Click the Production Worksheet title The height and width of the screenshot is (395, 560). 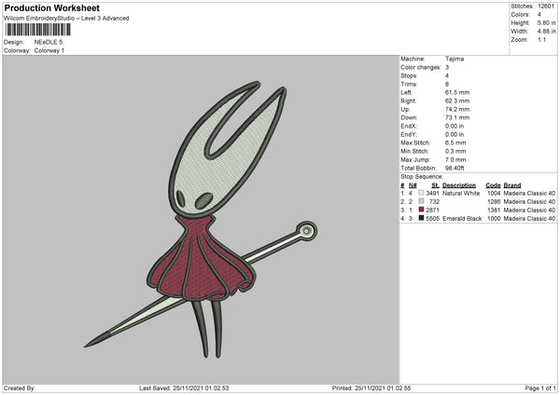[50, 8]
